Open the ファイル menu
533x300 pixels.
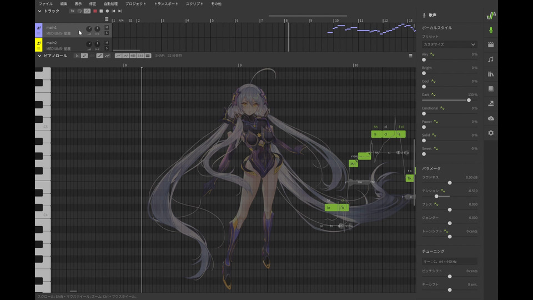coord(46,4)
